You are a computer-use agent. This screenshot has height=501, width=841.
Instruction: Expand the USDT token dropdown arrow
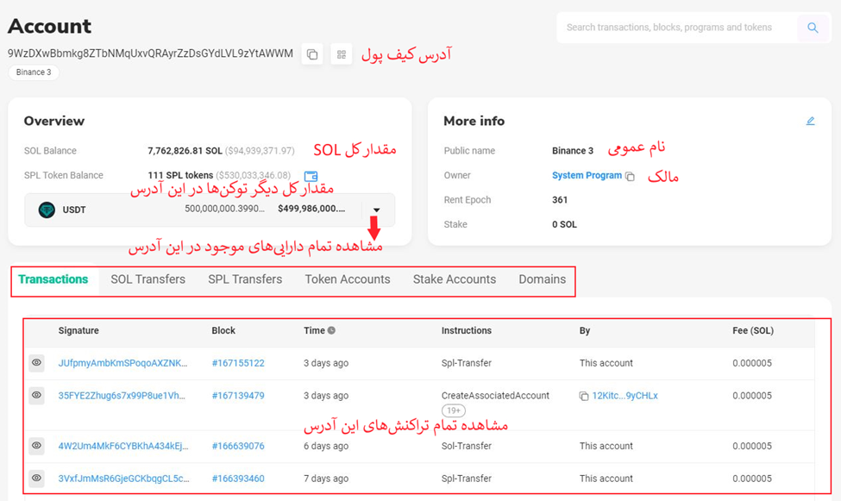coord(377,210)
